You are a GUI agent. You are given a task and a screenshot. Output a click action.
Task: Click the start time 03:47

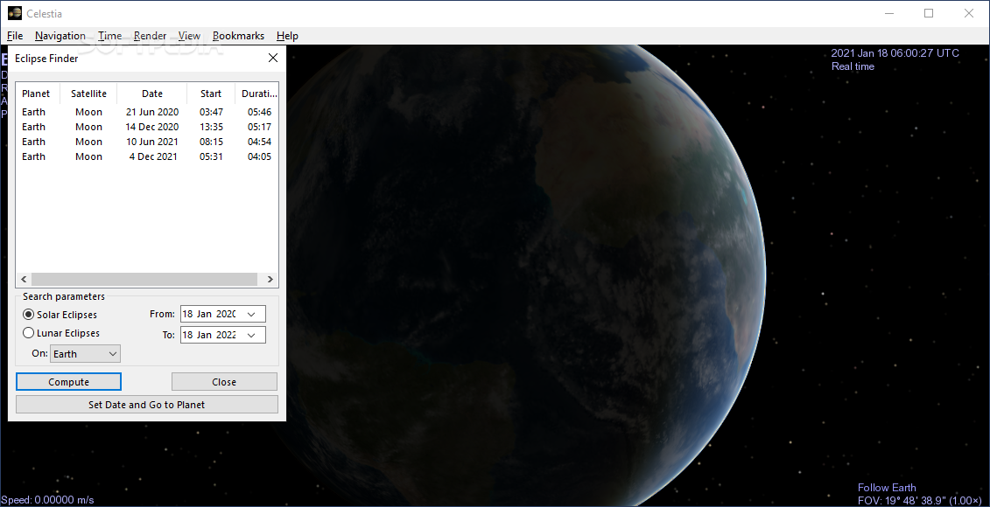coord(211,112)
